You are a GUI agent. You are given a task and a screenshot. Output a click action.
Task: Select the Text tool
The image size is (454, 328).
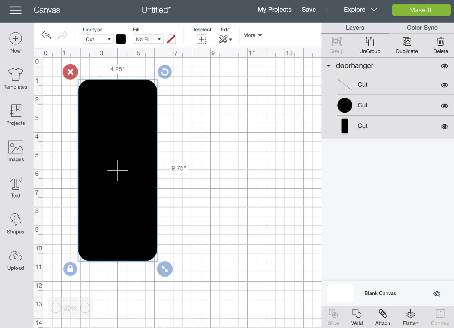pos(16,187)
